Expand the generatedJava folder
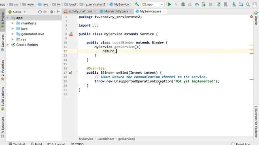The width and height of the screenshot is (259, 145). (13, 34)
